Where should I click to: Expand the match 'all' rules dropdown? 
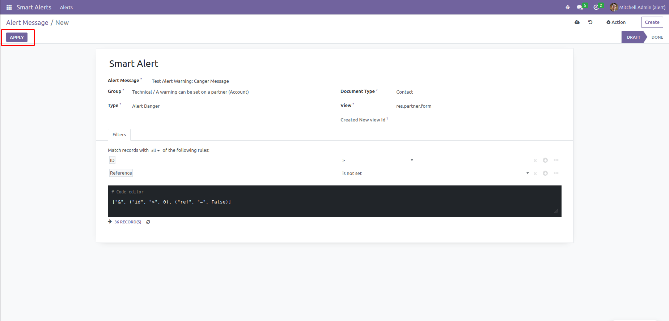pos(155,150)
